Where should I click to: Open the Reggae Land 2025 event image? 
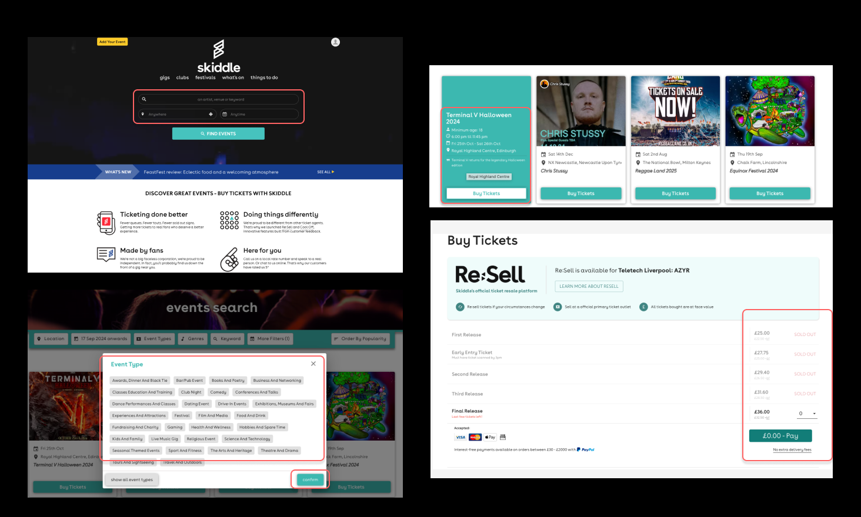[675, 111]
